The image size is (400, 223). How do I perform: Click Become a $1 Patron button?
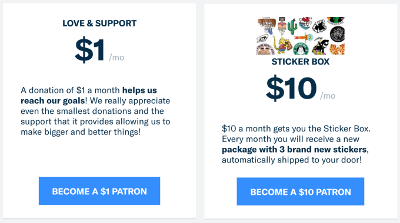(x=99, y=191)
